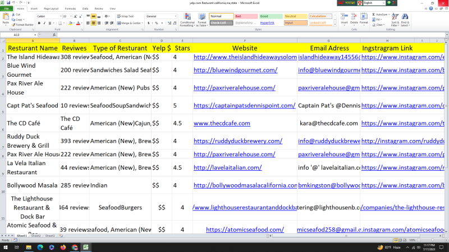The width and height of the screenshot is (449, 252).
Task: Toggle Bold formatting
Action: [39, 23]
